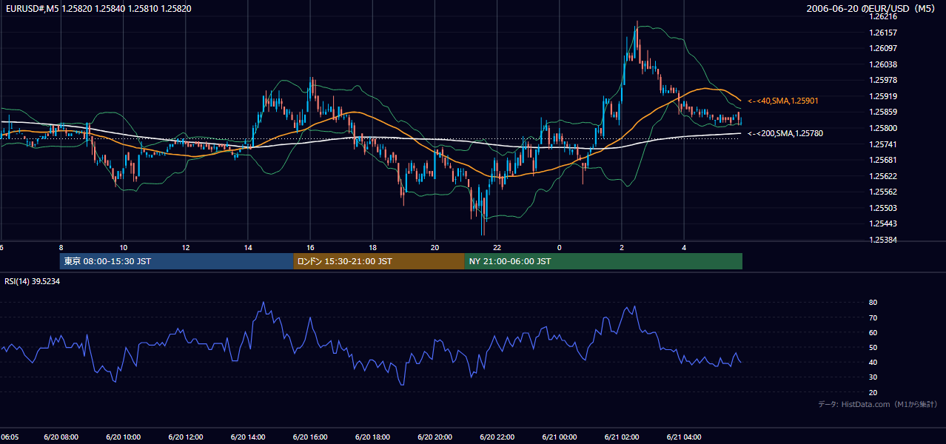The width and height of the screenshot is (946, 444).
Task: Click hour tick 8 under price chart
Action: tap(61, 247)
